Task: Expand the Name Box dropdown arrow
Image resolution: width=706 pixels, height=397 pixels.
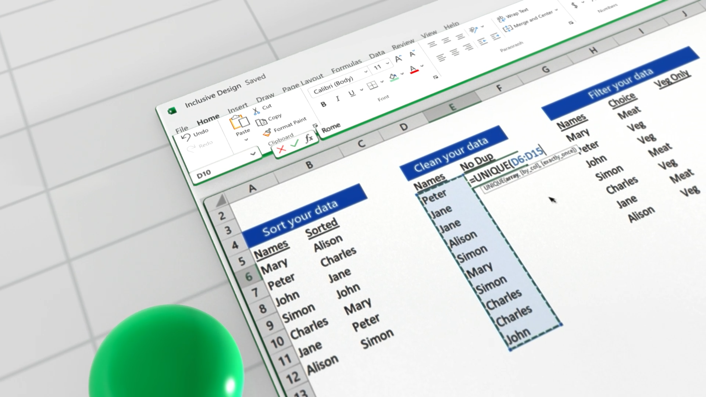Action: (253, 154)
